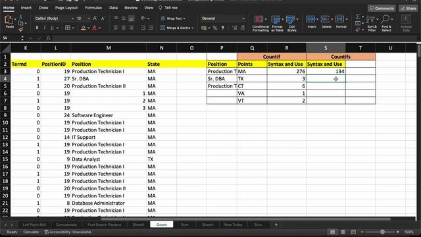Adjust the zoom slider handle
Viewport: 421px width, 237px height.
pos(382,232)
